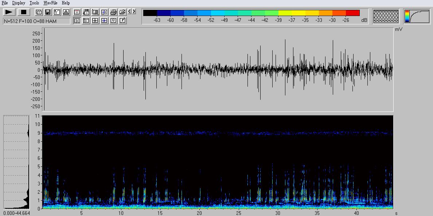Click the printer icon
Image resolution: width=433 pixels, height=216 pixels.
pyautogui.click(x=113, y=12)
